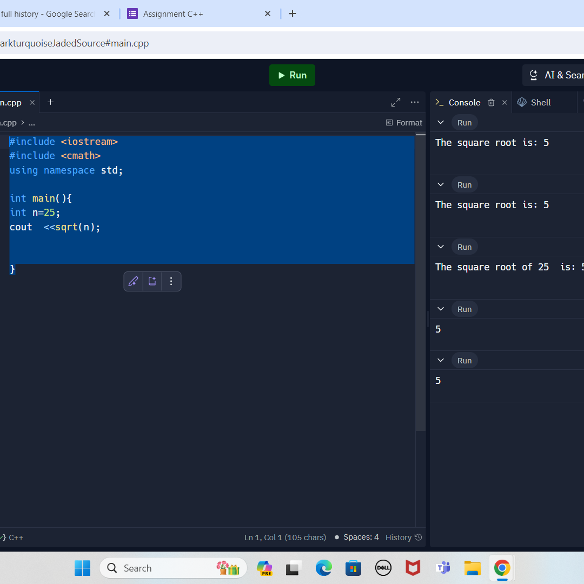
Task: Collapse the third Run output showing 'of 25'
Action: pos(441,247)
